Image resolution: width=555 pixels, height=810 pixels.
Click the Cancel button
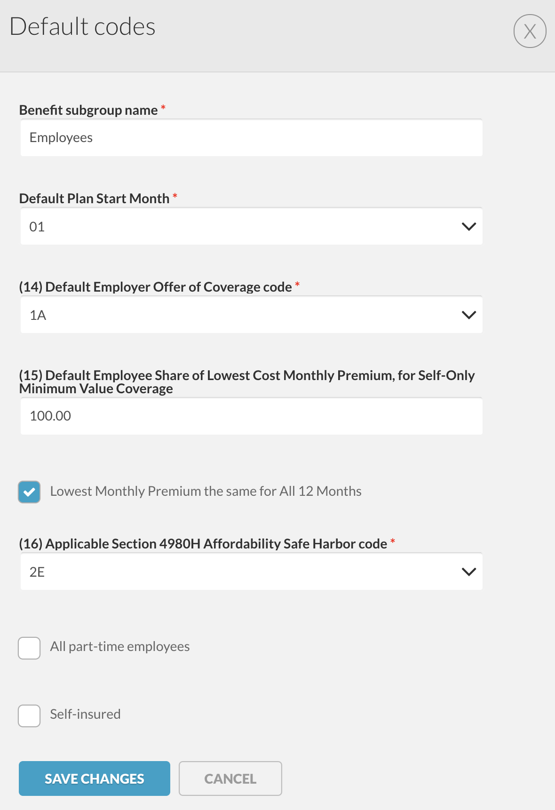pos(230,778)
